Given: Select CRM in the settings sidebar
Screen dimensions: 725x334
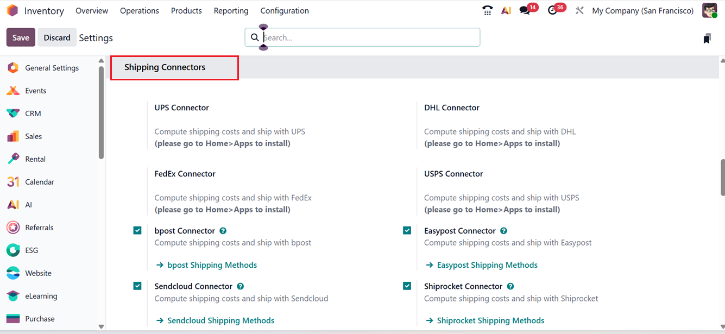Looking at the screenshot, I should click(33, 114).
